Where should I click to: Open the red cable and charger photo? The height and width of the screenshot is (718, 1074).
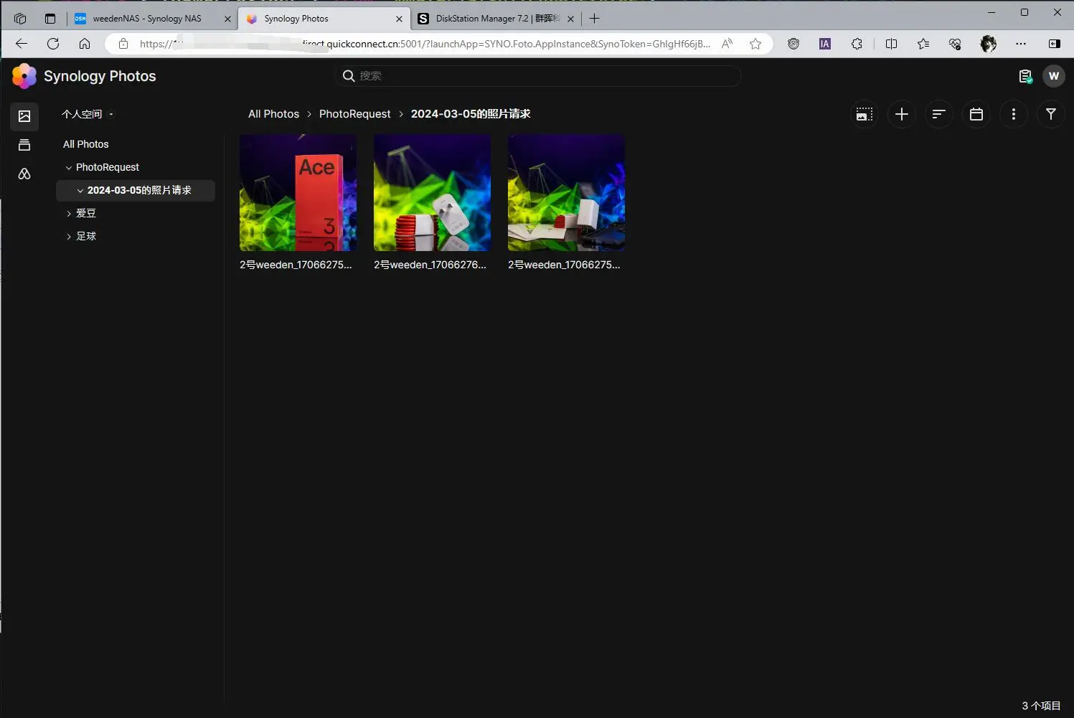(x=432, y=192)
